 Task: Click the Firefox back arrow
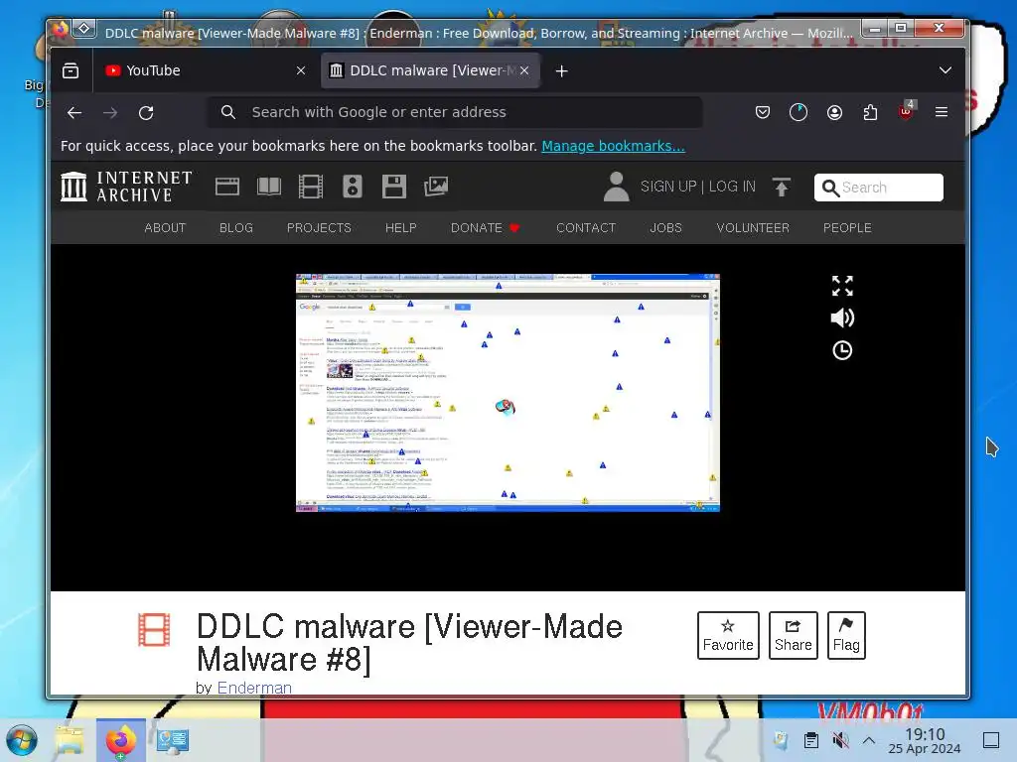74,113
